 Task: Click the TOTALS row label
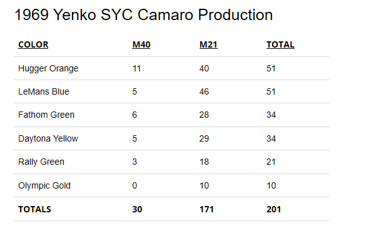tap(34, 209)
